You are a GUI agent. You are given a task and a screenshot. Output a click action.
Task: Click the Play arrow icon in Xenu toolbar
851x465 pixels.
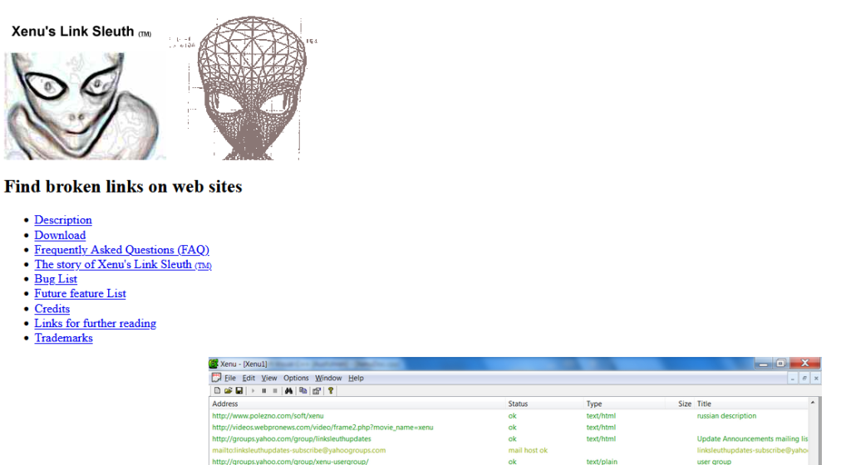click(x=253, y=391)
